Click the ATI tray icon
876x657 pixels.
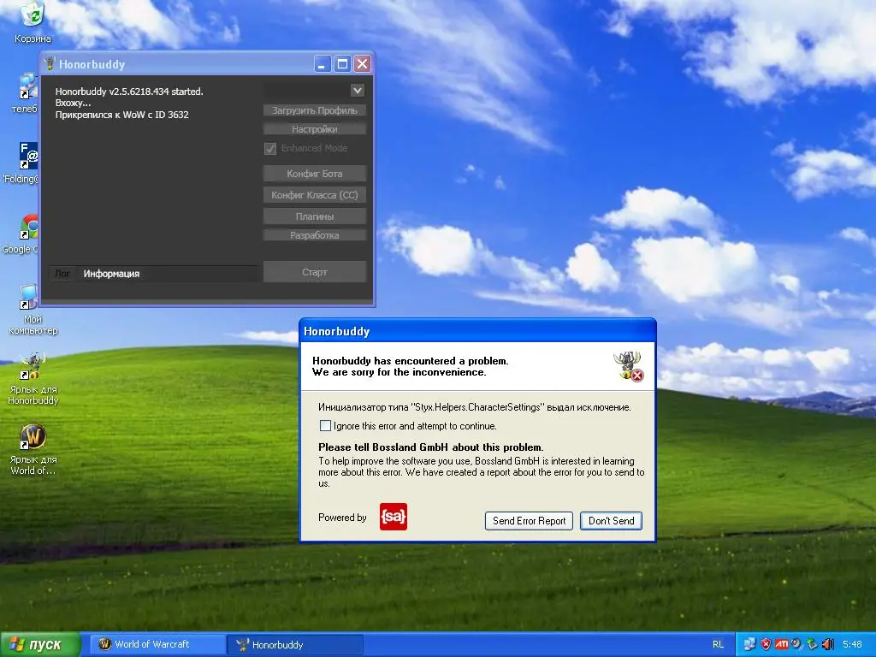781,644
